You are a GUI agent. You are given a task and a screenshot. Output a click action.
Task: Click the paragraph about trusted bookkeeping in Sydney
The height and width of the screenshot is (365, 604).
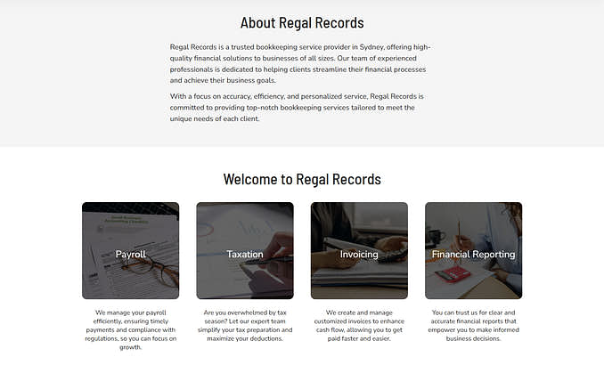point(300,63)
